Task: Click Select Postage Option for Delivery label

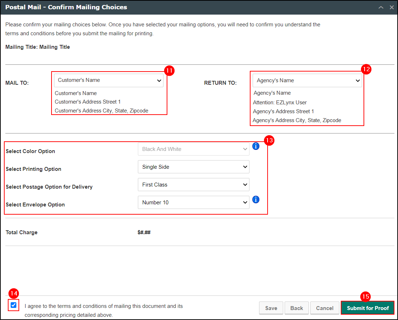Action: (49, 187)
